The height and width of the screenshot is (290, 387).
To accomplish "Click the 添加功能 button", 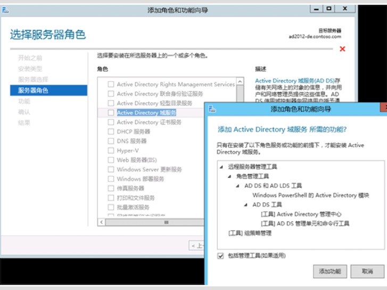I will pyautogui.click(x=330, y=271).
